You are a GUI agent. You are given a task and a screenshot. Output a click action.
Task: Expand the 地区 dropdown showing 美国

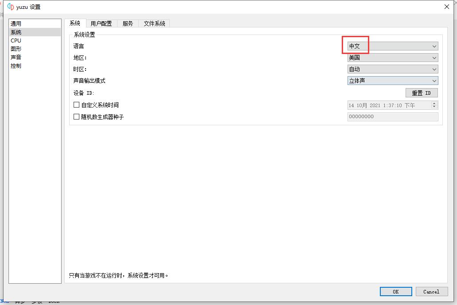[392, 58]
